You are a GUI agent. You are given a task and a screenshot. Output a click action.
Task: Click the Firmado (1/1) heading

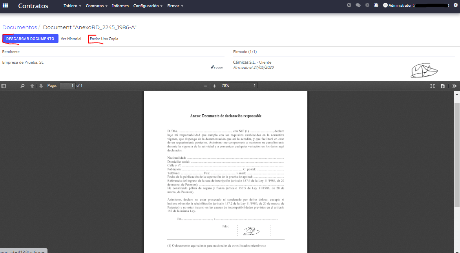245,51
